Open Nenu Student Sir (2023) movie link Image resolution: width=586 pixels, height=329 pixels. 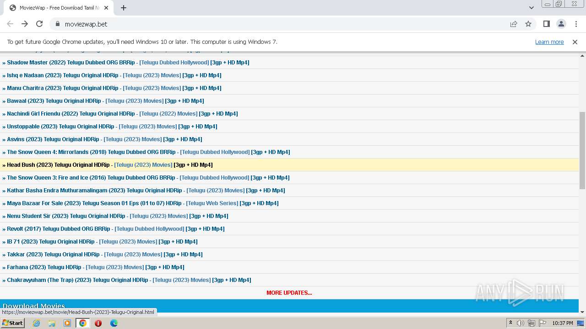(66, 216)
